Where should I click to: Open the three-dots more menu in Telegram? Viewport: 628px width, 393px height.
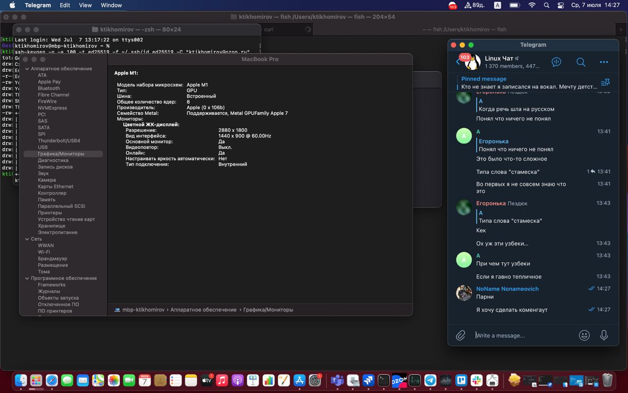[604, 62]
